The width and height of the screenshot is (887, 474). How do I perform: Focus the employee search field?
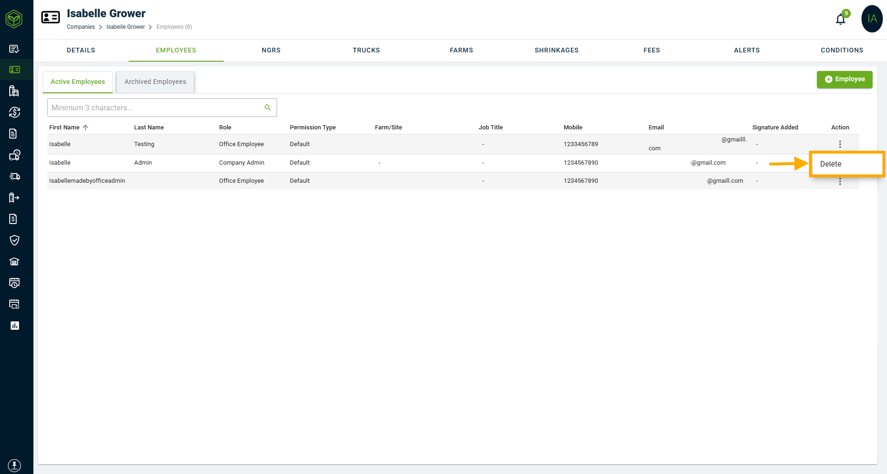point(162,108)
